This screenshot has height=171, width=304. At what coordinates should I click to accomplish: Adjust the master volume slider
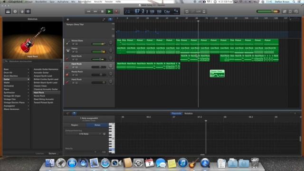268,11
